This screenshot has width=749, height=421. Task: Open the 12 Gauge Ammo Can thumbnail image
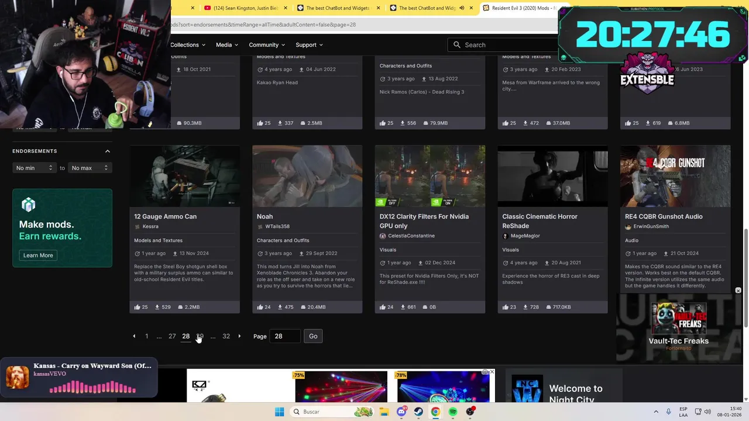[184, 176]
